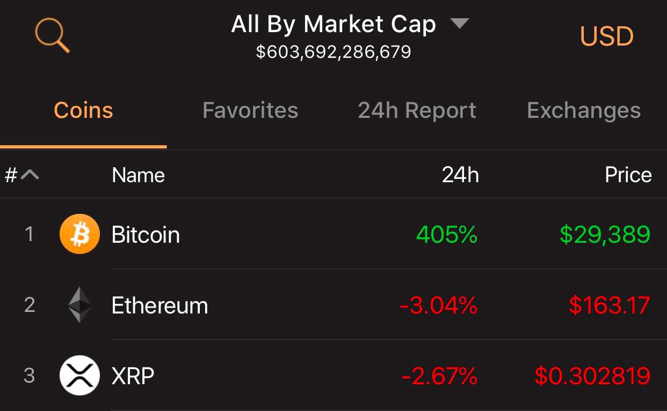The image size is (667, 411).
Task: Tap Bitcoin's $29,389 price
Action: click(x=605, y=235)
